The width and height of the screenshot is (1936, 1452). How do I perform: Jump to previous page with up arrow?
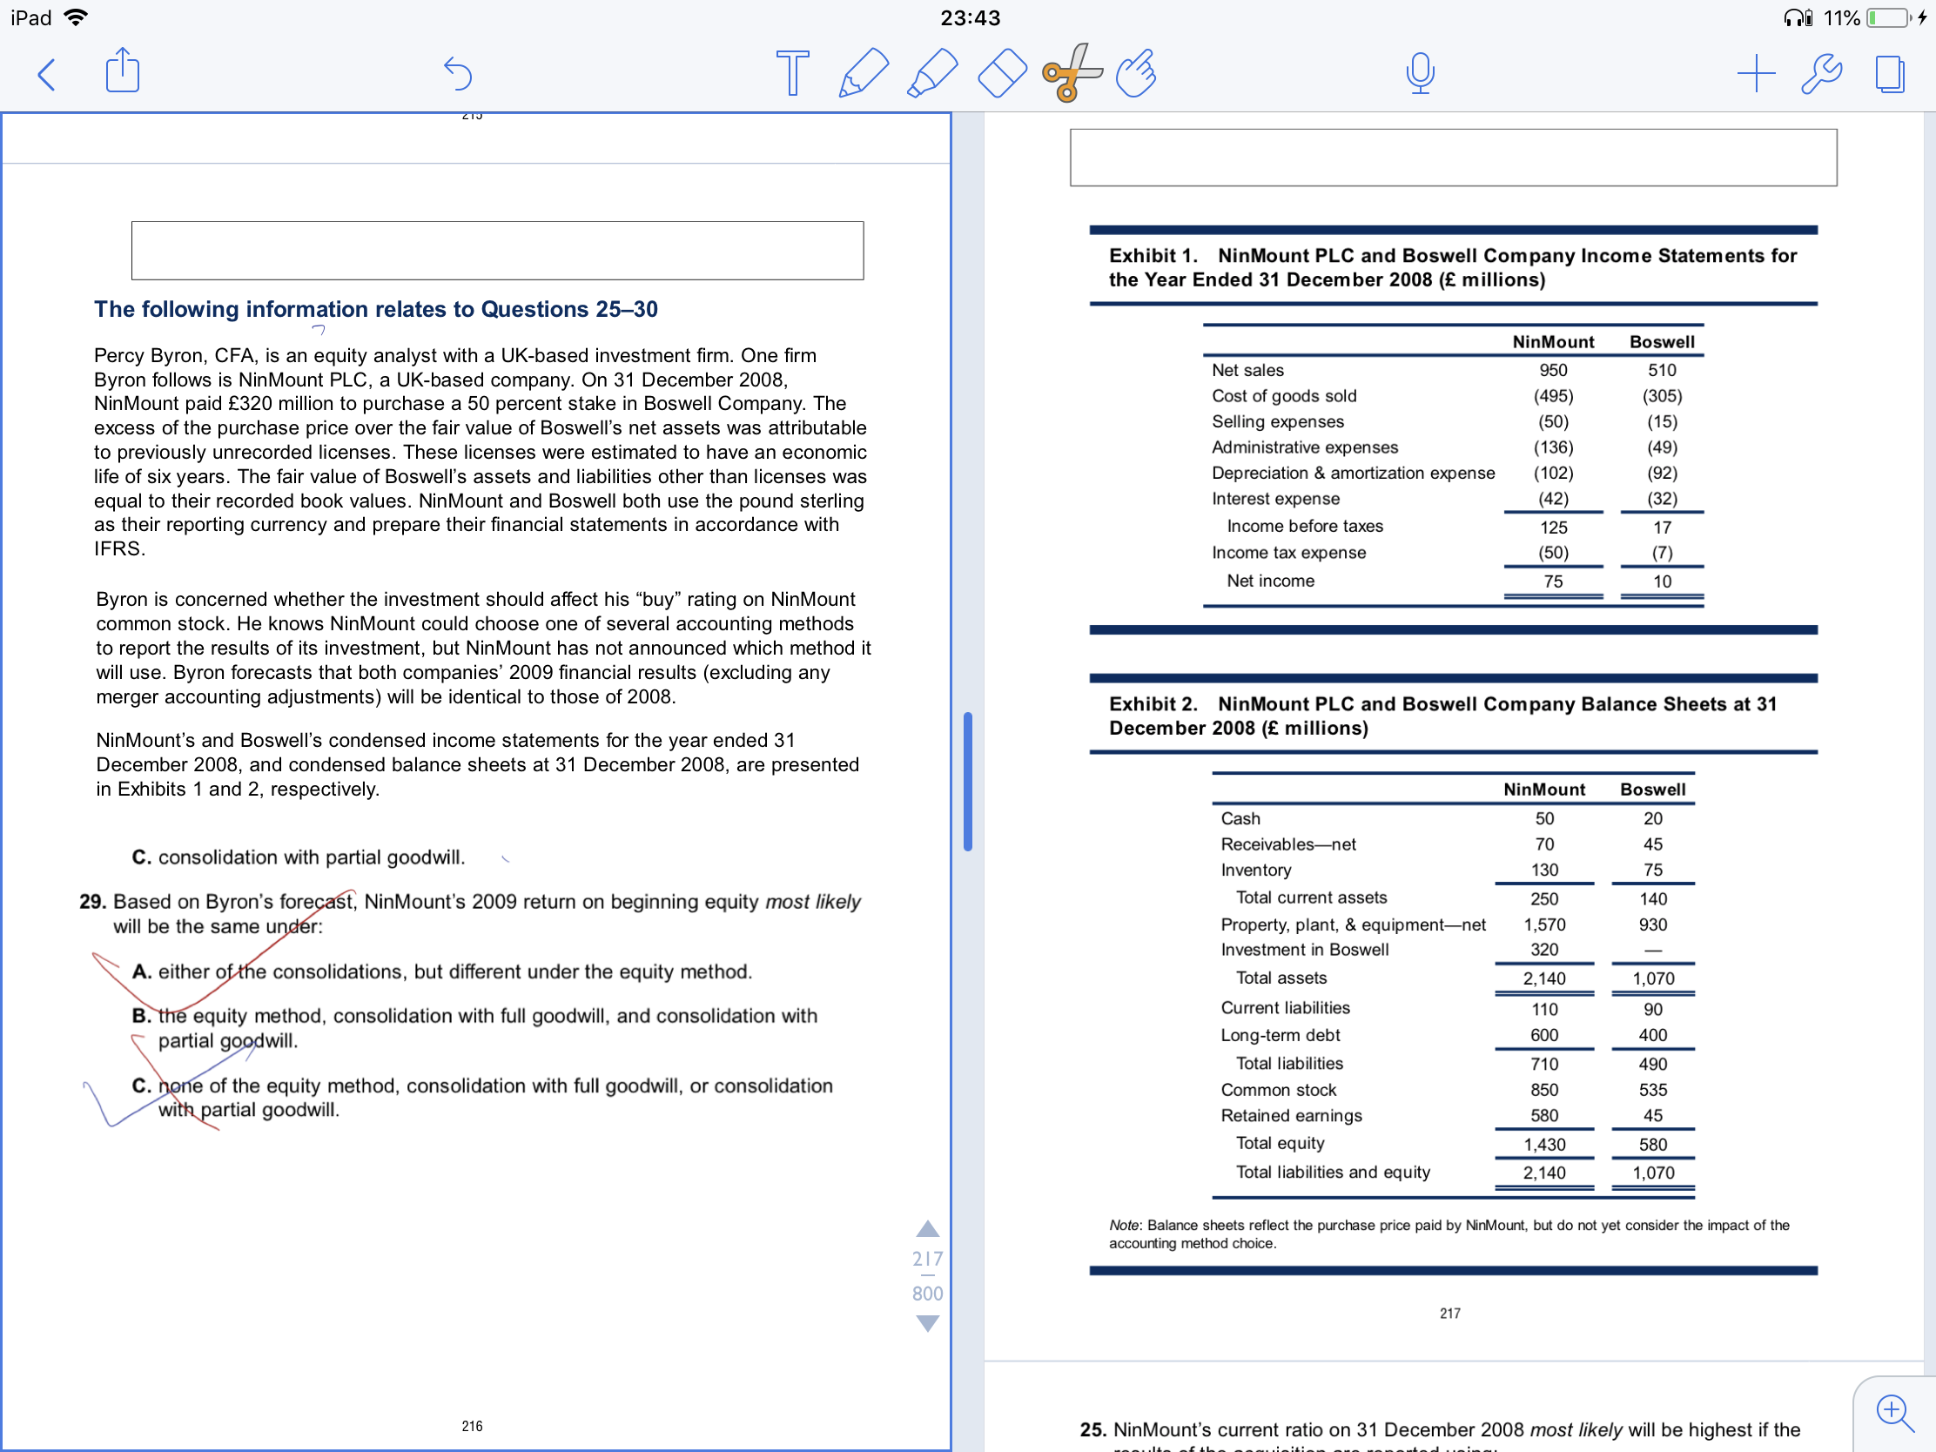point(927,1228)
